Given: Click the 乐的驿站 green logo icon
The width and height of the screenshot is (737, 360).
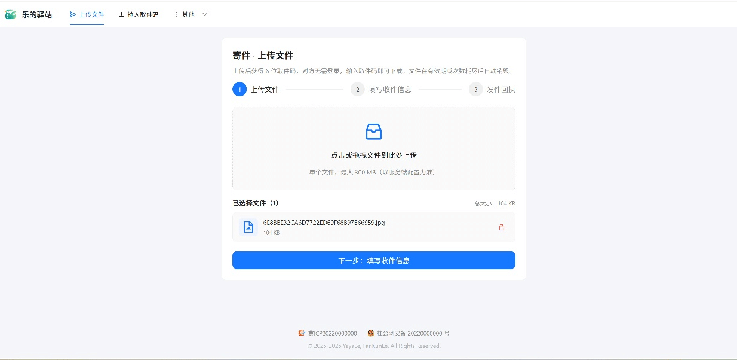Looking at the screenshot, I should tap(11, 14).
